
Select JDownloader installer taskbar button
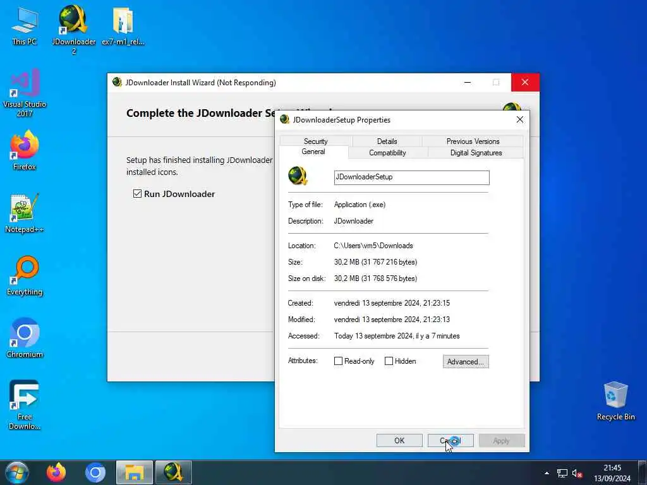[173, 472]
